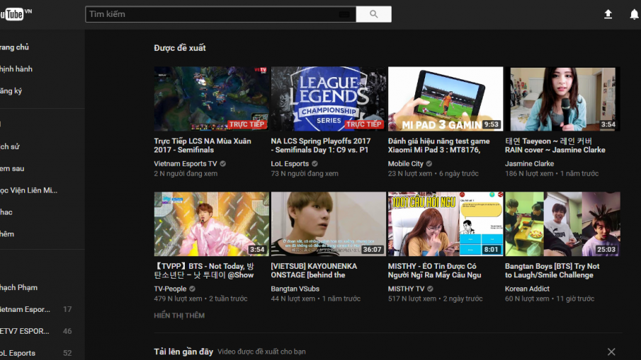Open ETV7 ESPOR... subscription with 46

36,331
